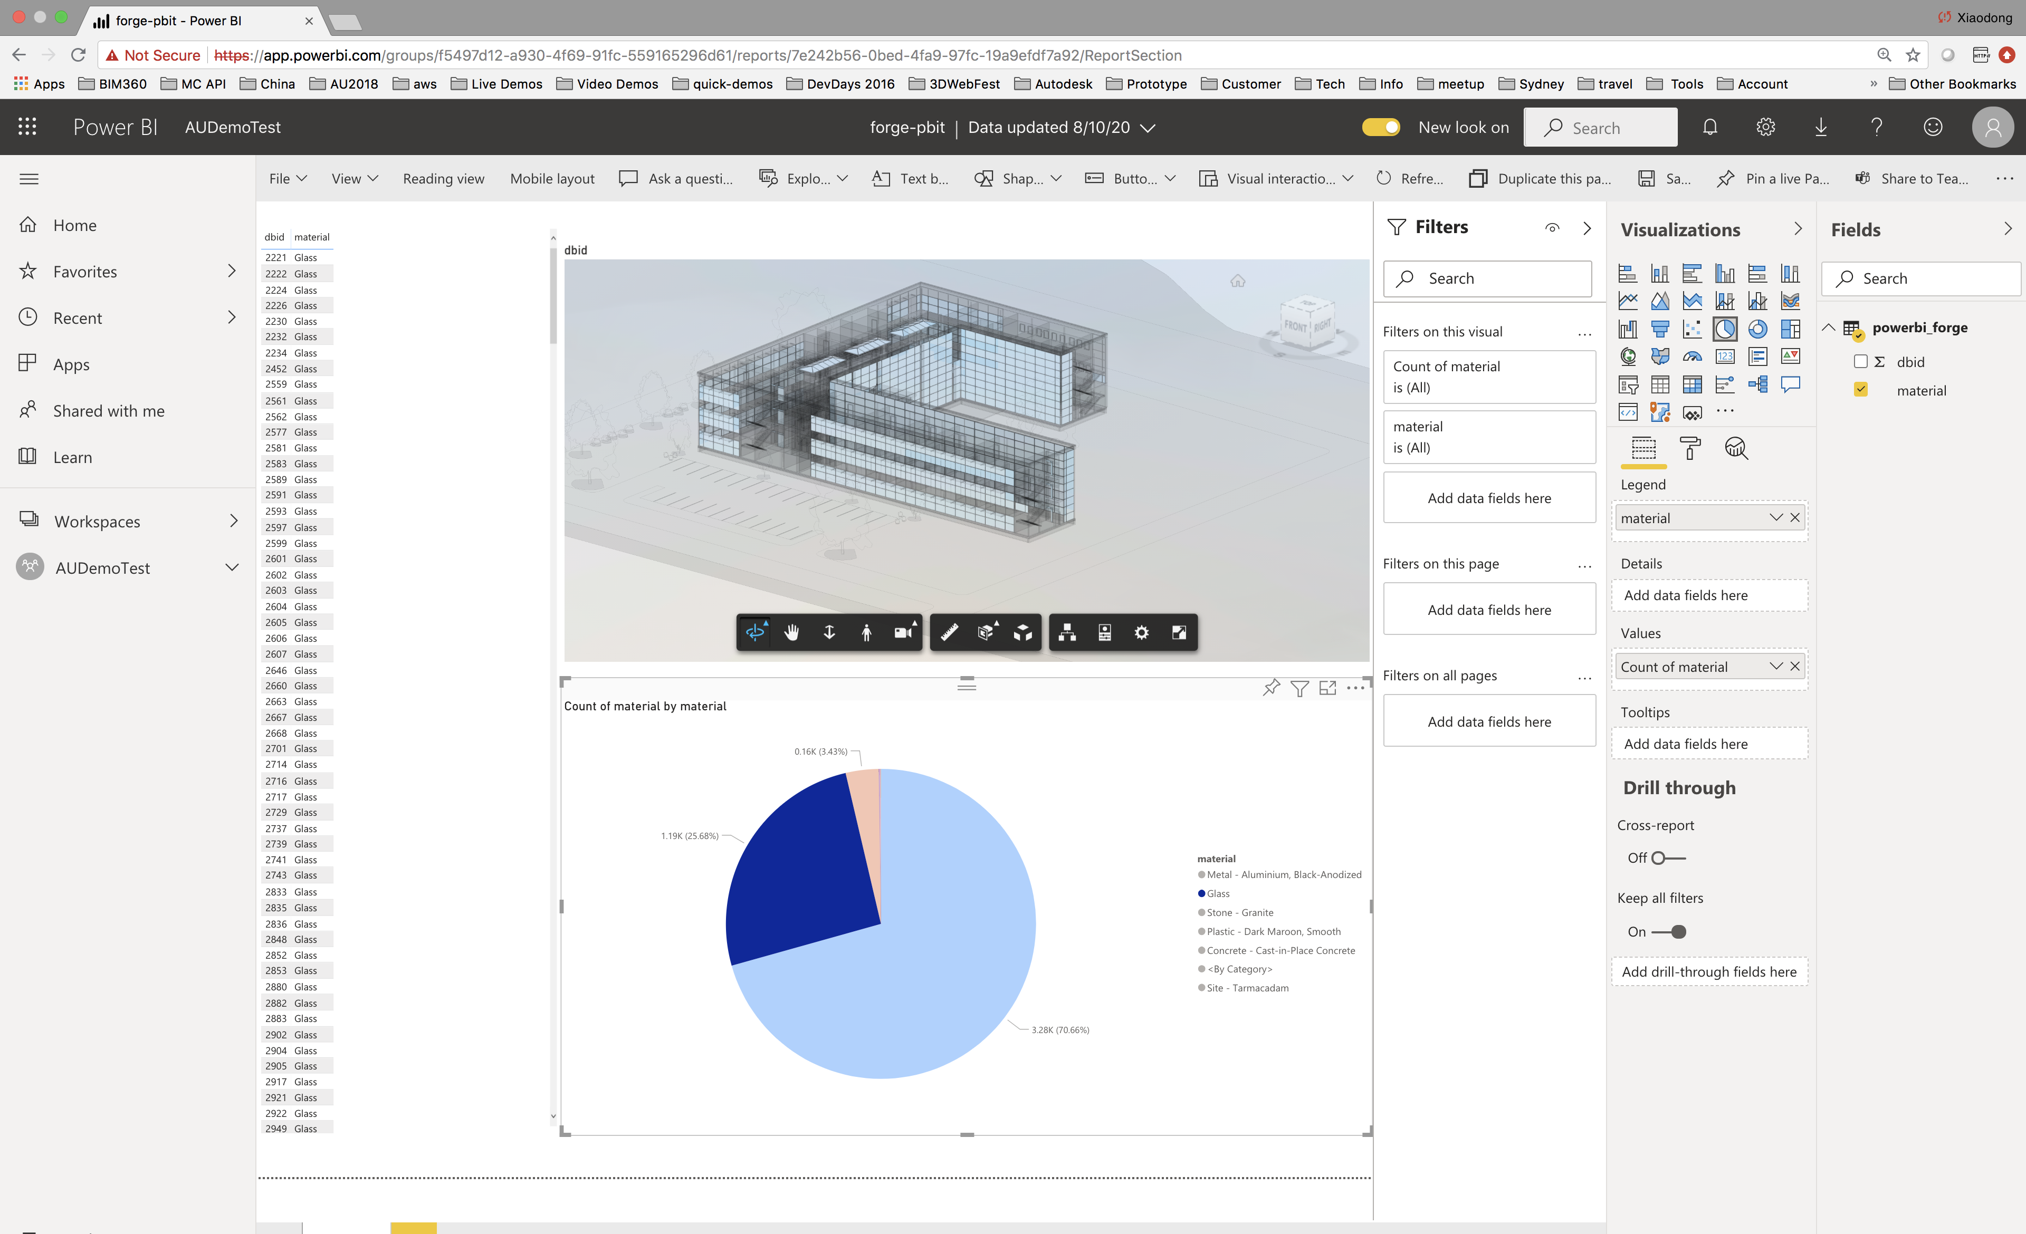Show the viewer Properties panel
The width and height of the screenshot is (2026, 1234).
click(1104, 632)
